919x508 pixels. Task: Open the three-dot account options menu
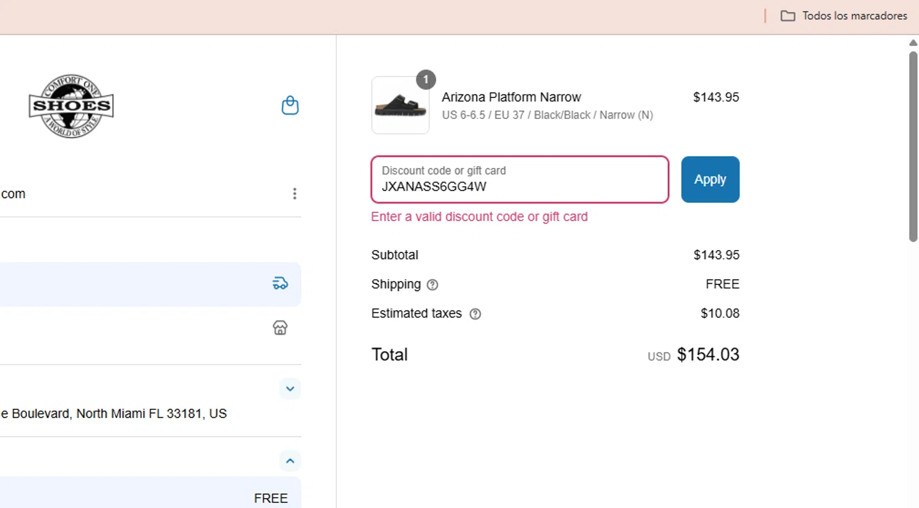point(295,194)
